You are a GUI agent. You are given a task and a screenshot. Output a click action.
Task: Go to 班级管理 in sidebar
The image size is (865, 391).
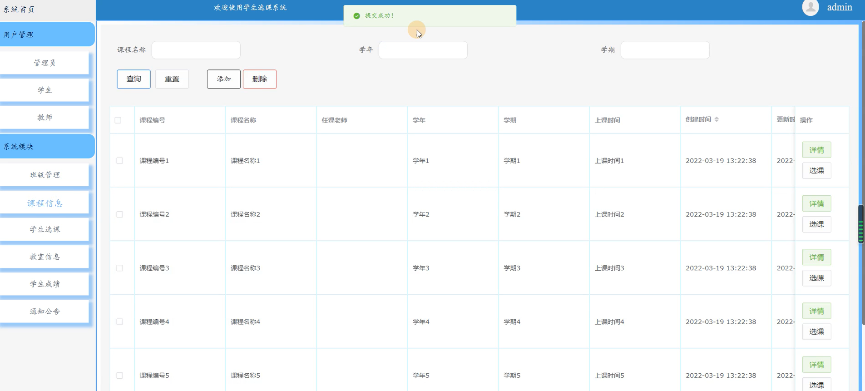44,175
